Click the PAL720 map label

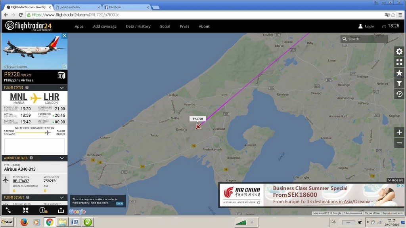(x=197, y=119)
